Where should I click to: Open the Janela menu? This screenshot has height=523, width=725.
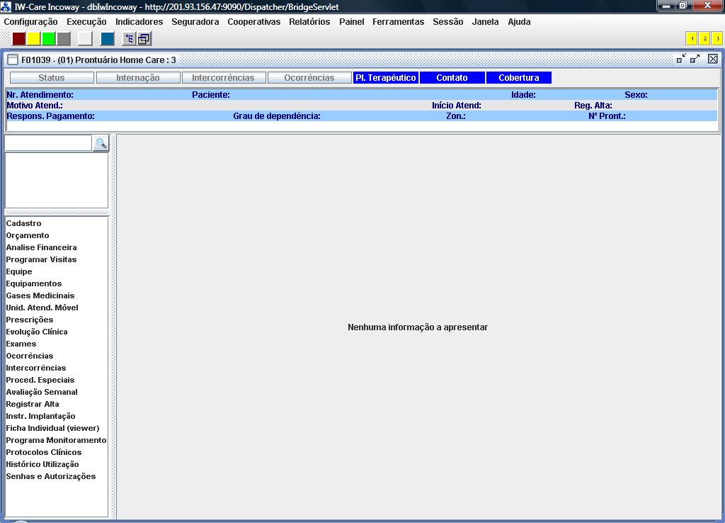point(485,22)
